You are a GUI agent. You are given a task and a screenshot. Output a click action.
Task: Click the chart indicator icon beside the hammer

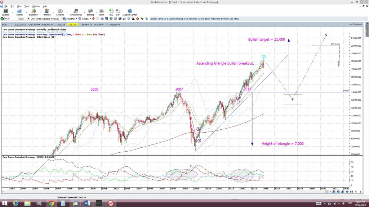[x=124, y=19]
